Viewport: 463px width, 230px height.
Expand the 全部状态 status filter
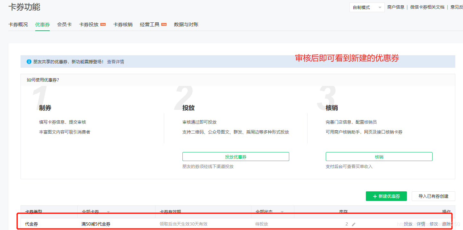(282, 212)
